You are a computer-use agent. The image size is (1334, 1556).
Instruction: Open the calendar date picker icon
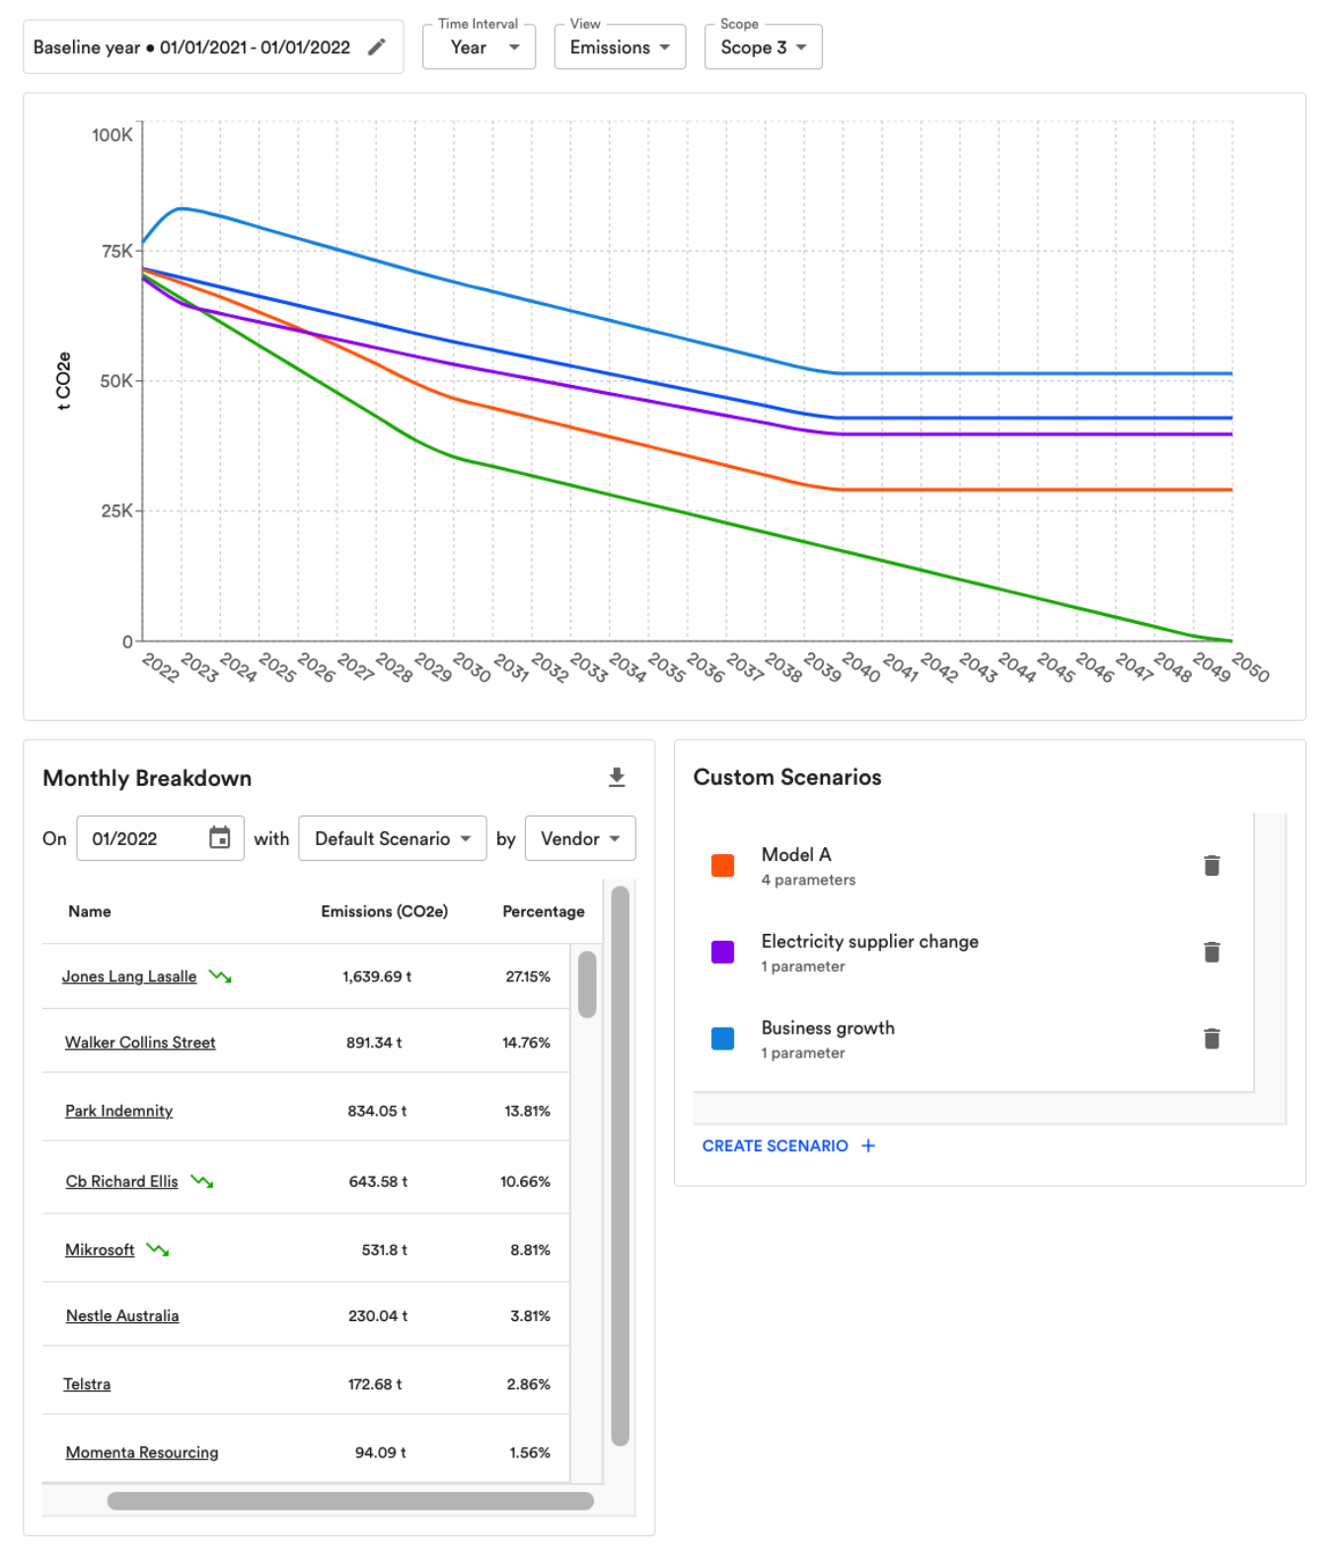pos(220,837)
